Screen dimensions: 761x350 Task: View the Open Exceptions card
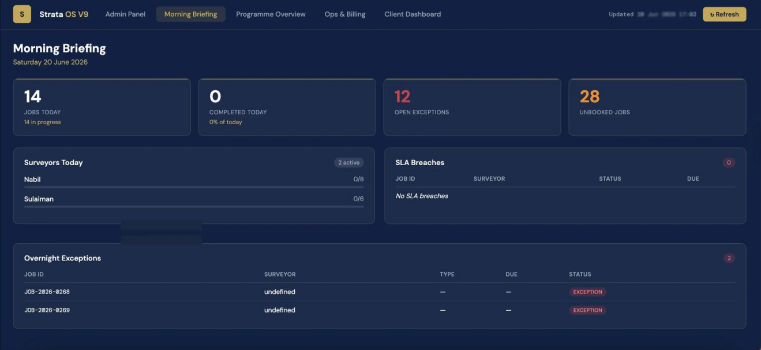(472, 107)
